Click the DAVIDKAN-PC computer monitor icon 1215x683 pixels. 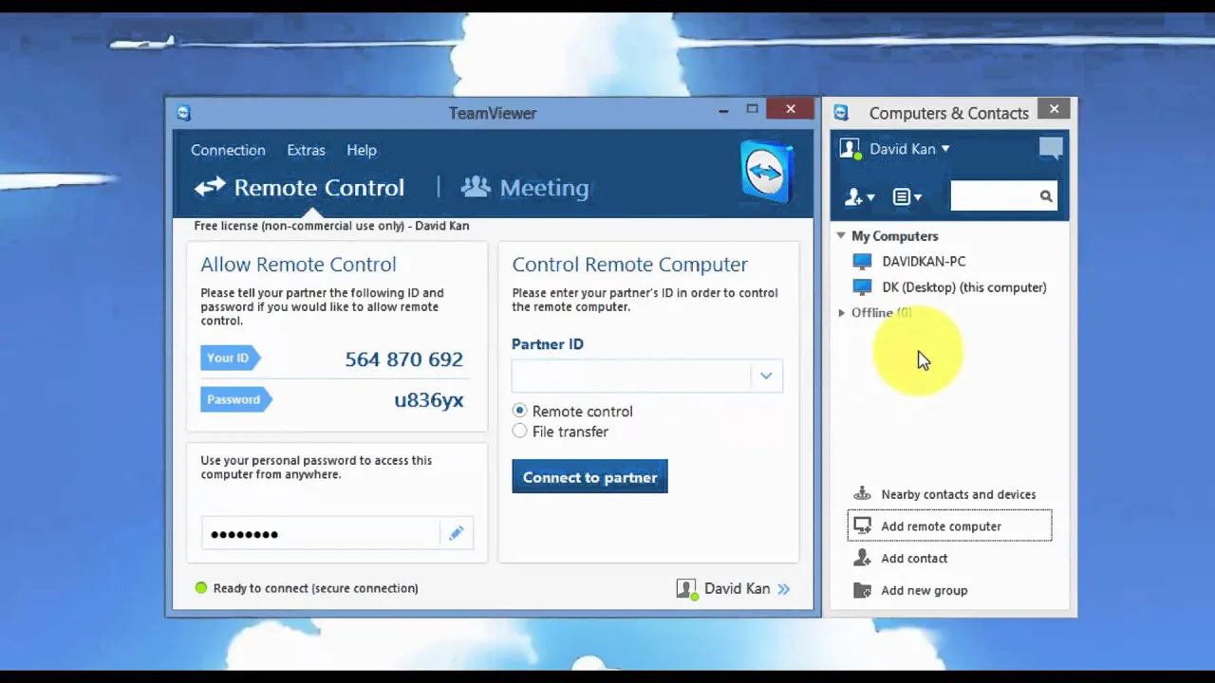click(862, 261)
